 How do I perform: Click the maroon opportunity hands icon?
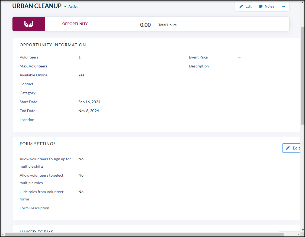tap(29, 24)
